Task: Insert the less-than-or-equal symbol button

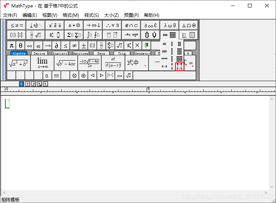Action: [x=66, y=46]
